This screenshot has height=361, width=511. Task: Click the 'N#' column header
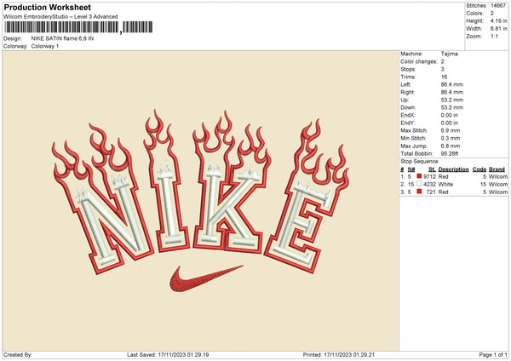pyautogui.click(x=411, y=169)
